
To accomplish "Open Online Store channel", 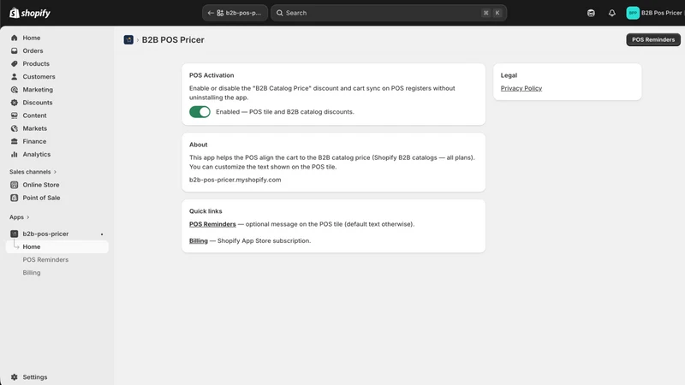I will [x=57, y=185].
